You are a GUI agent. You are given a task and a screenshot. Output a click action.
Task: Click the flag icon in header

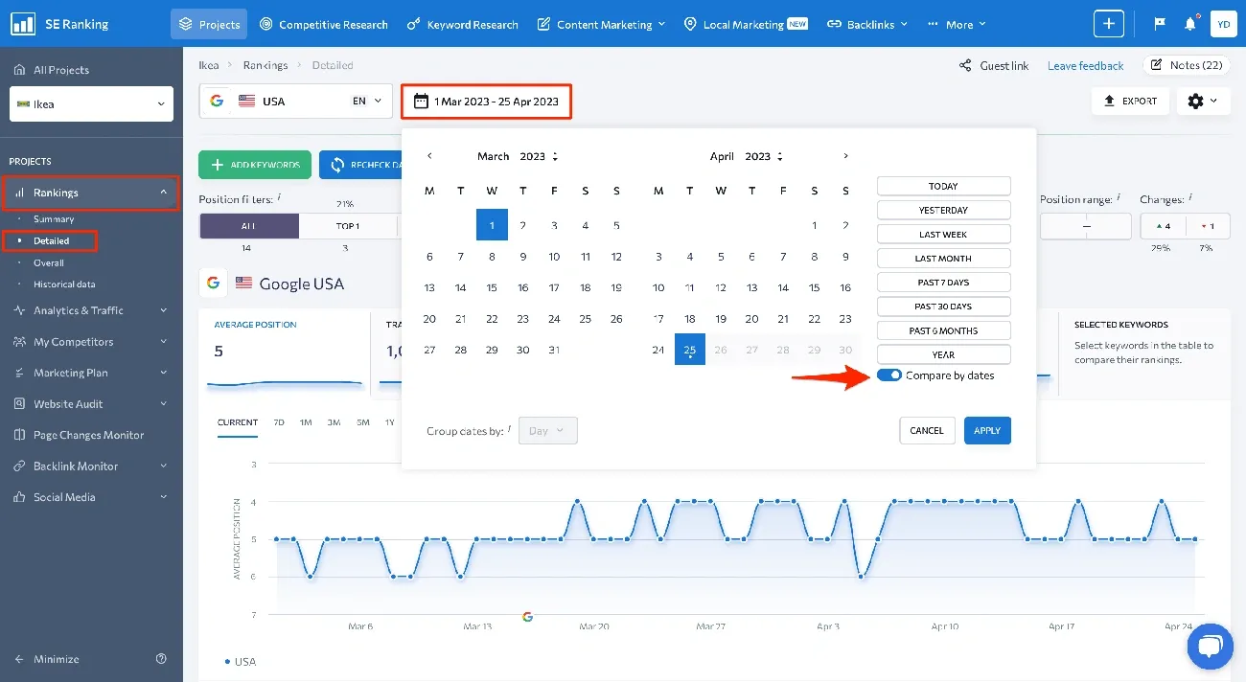tap(1160, 24)
